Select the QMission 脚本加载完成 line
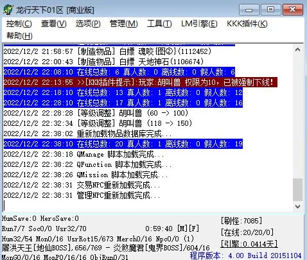 (x=85, y=175)
